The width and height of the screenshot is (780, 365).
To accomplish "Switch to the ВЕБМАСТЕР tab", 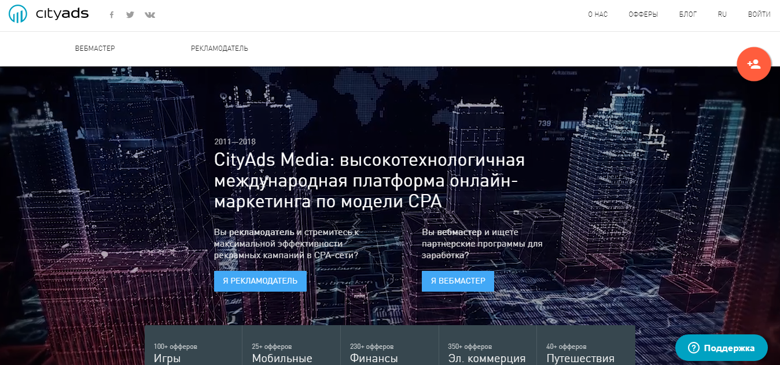I will pyautogui.click(x=94, y=49).
